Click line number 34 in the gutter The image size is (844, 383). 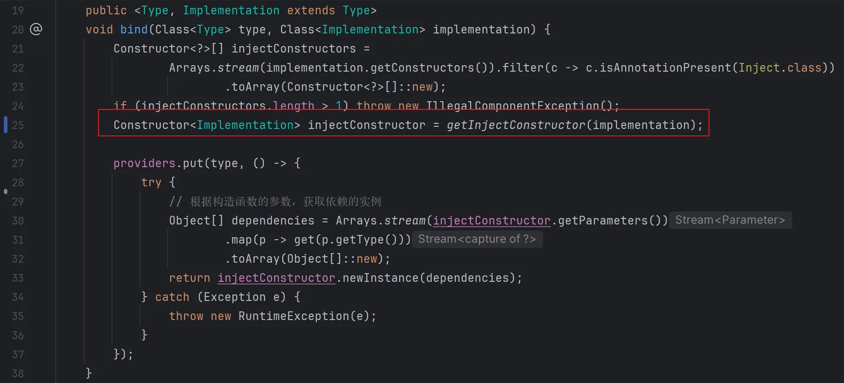[18, 297]
